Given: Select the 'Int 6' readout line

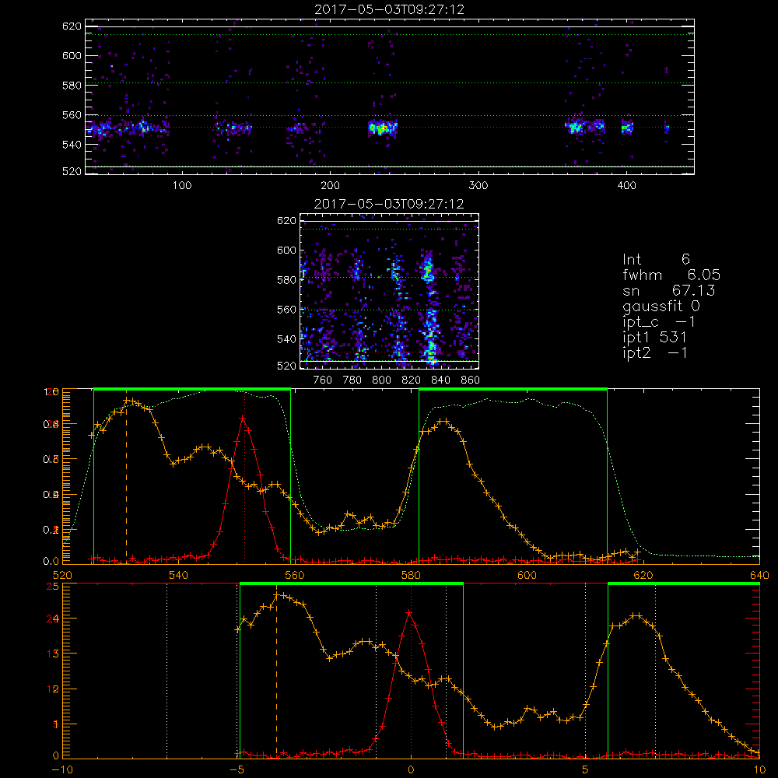Looking at the screenshot, I should [656, 259].
